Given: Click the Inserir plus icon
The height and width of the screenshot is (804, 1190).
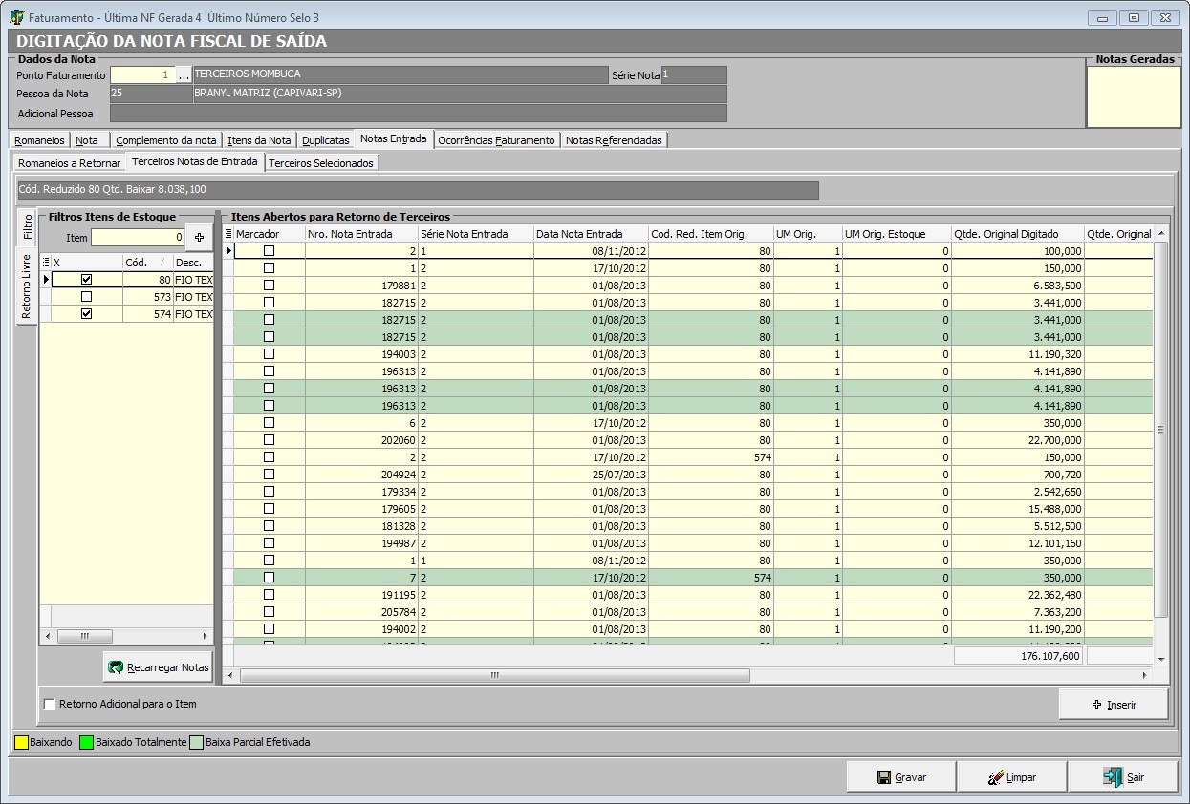Looking at the screenshot, I should click(x=1096, y=705).
